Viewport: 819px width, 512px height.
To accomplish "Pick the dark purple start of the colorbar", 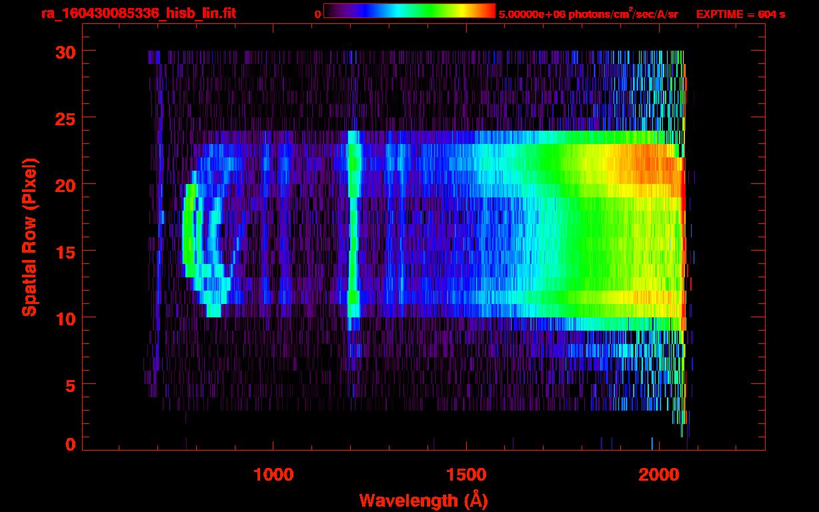I will [333, 11].
